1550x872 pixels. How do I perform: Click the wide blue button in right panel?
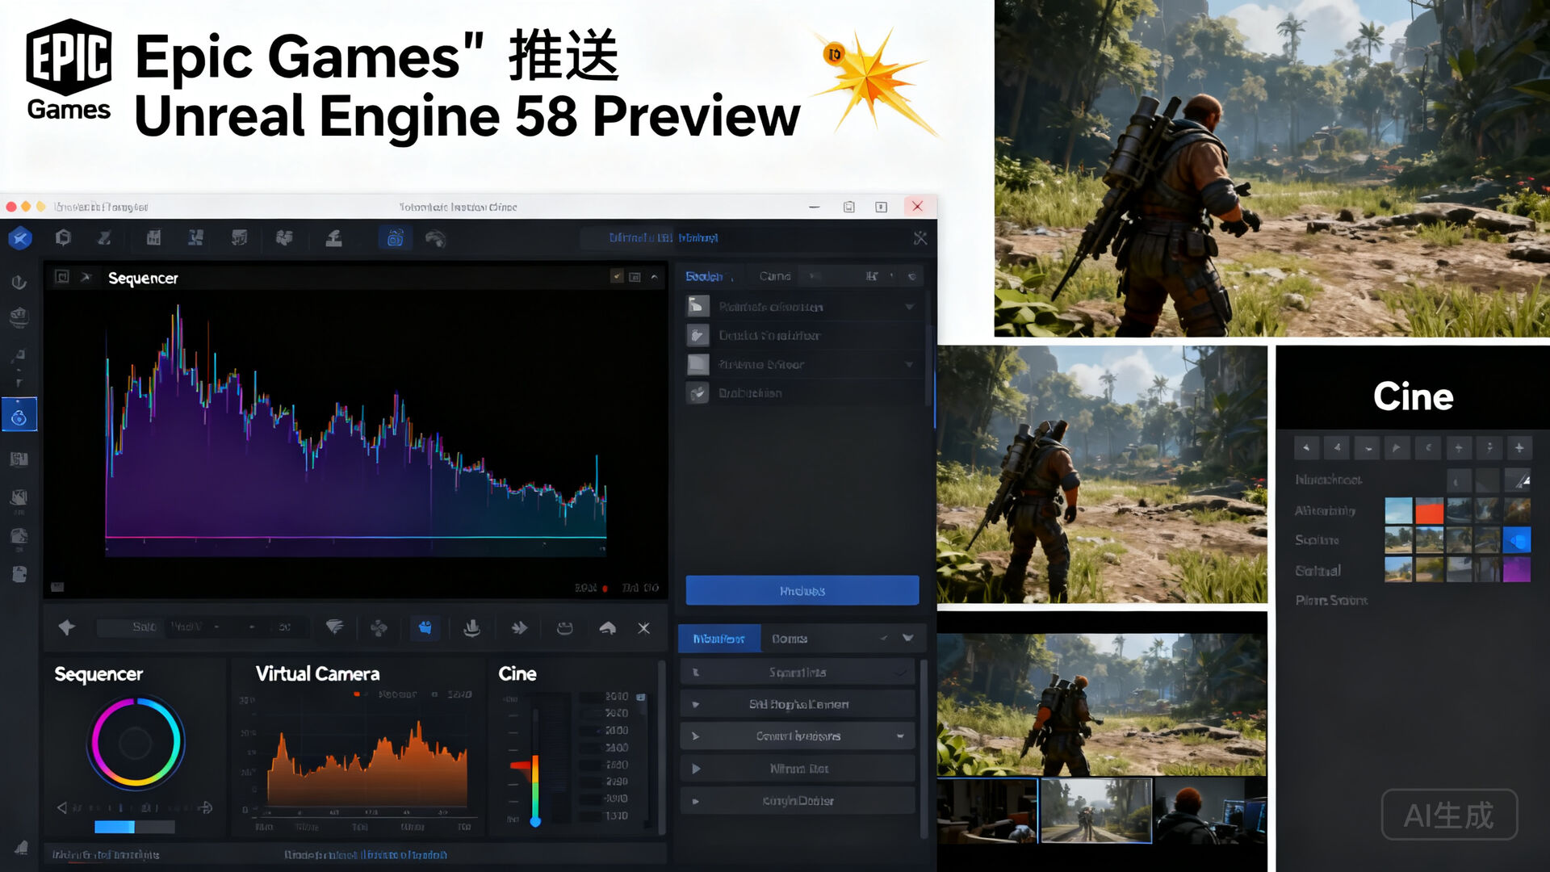tap(802, 591)
